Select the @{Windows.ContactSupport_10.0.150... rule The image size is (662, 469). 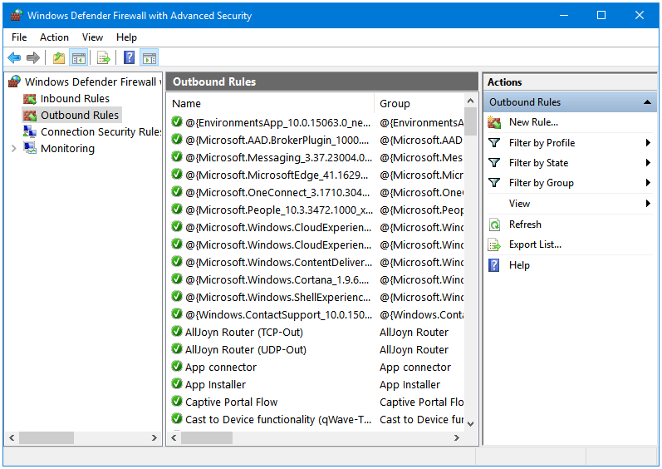[278, 315]
